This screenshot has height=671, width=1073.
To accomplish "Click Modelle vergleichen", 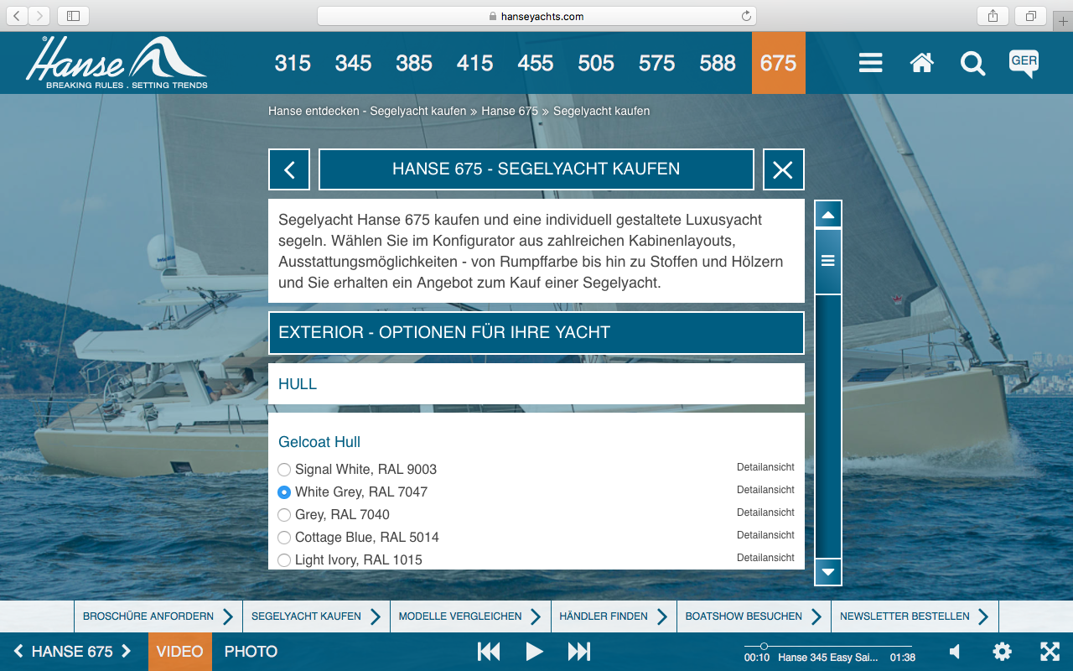I will 470,616.
